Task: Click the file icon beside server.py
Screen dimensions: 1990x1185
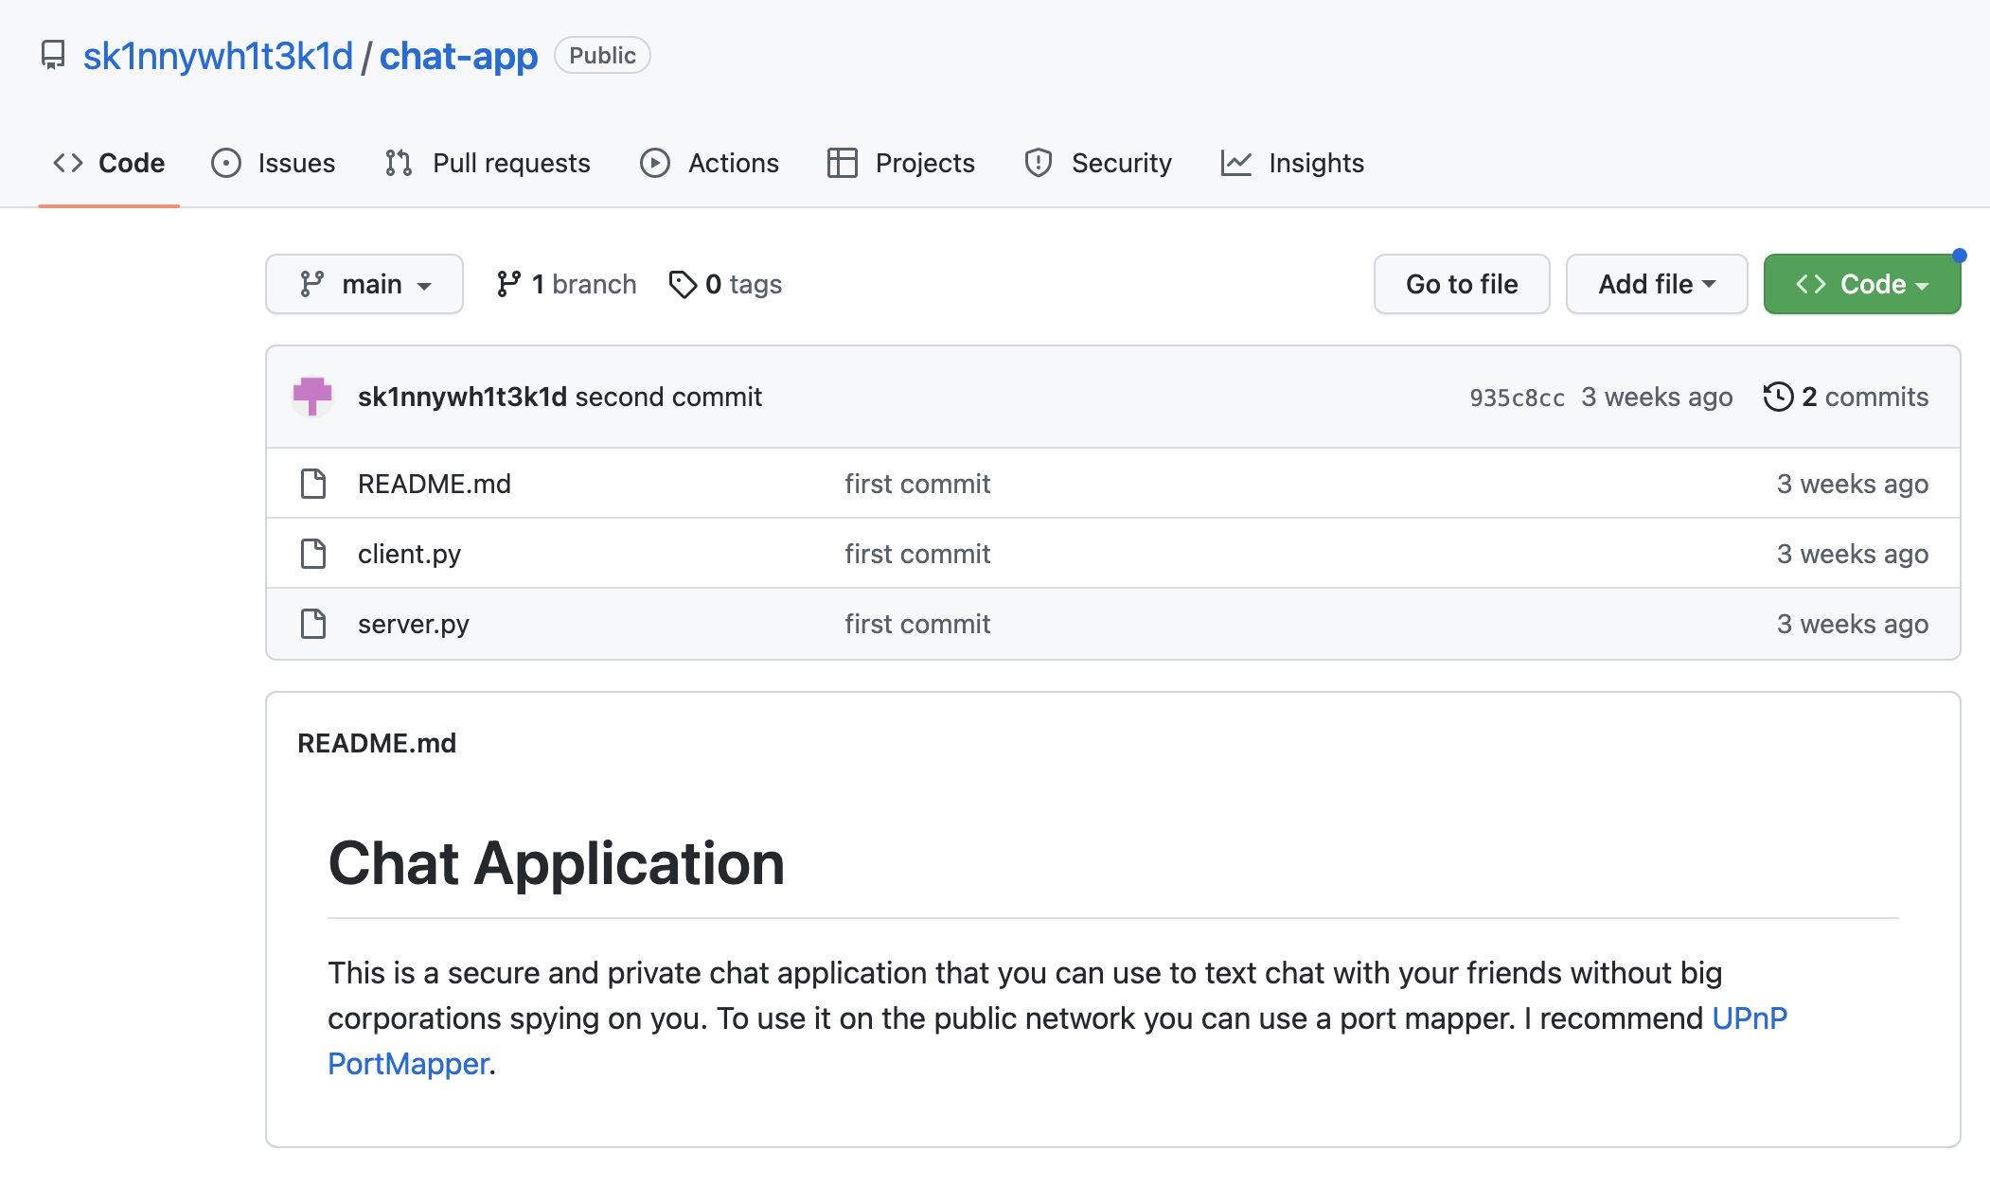Action: 313,624
